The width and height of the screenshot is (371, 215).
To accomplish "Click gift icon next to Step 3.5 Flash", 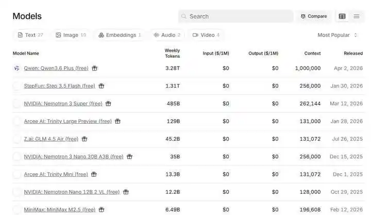I will click(x=102, y=86).
